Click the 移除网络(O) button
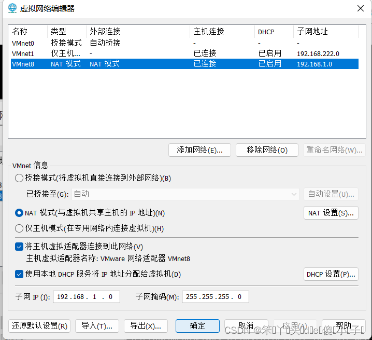 click(267, 150)
